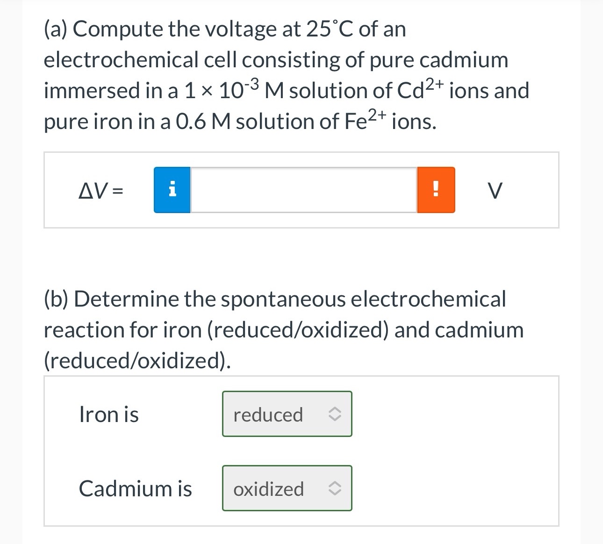
Task: Click the Iron is label text
Action: click(109, 414)
